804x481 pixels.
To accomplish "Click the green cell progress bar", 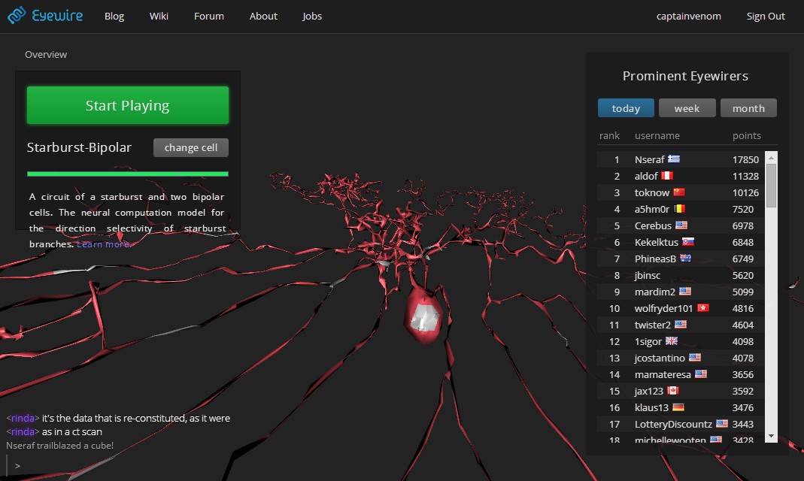I will click(x=128, y=174).
